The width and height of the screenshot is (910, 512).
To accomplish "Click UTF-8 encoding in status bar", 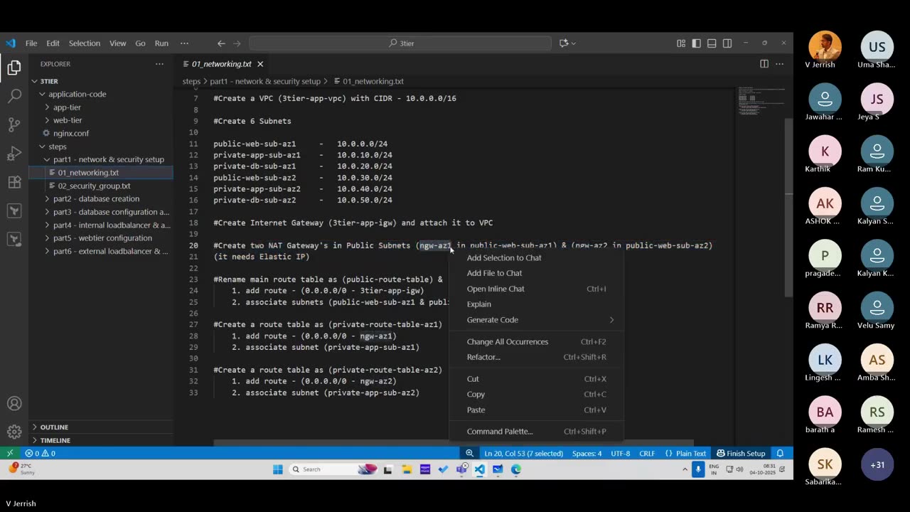I will point(620,453).
